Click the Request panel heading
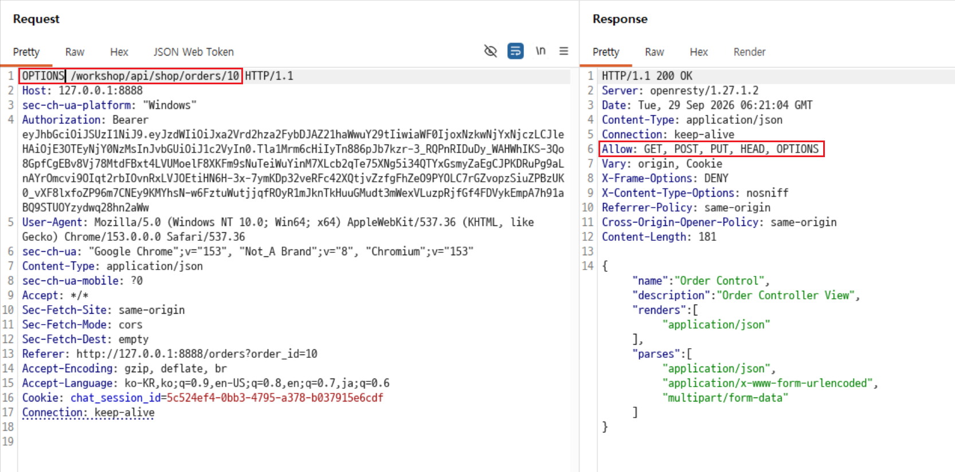The image size is (955, 472). (x=36, y=19)
